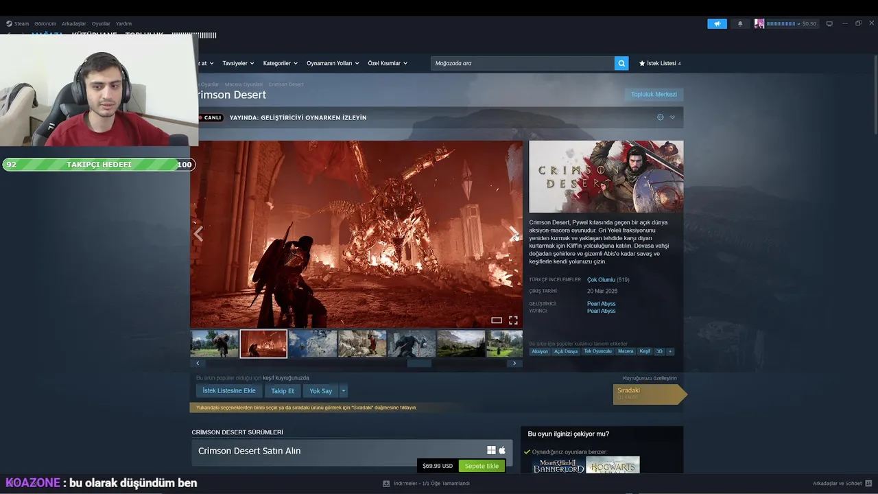878x494 pixels.
Task: Click the Pearl Abyss developer link
Action: click(x=601, y=304)
